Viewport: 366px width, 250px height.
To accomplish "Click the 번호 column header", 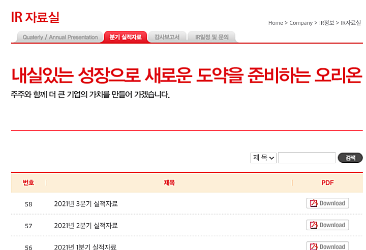I will tap(28, 183).
